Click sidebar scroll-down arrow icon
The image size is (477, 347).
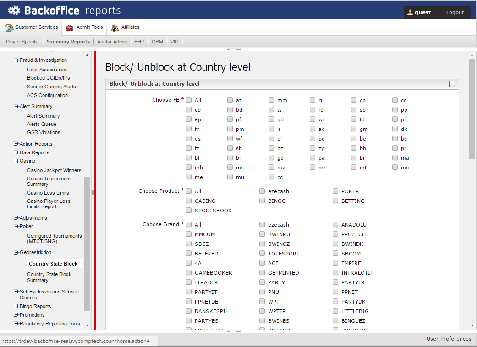tap(88, 325)
